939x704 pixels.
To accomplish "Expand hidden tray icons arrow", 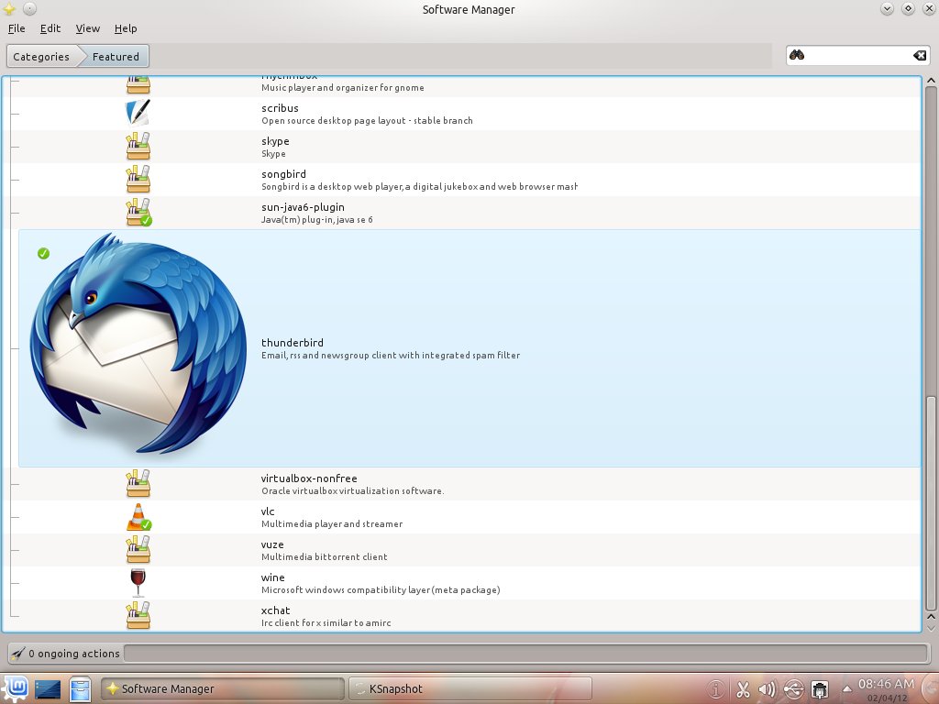I will click(x=846, y=689).
